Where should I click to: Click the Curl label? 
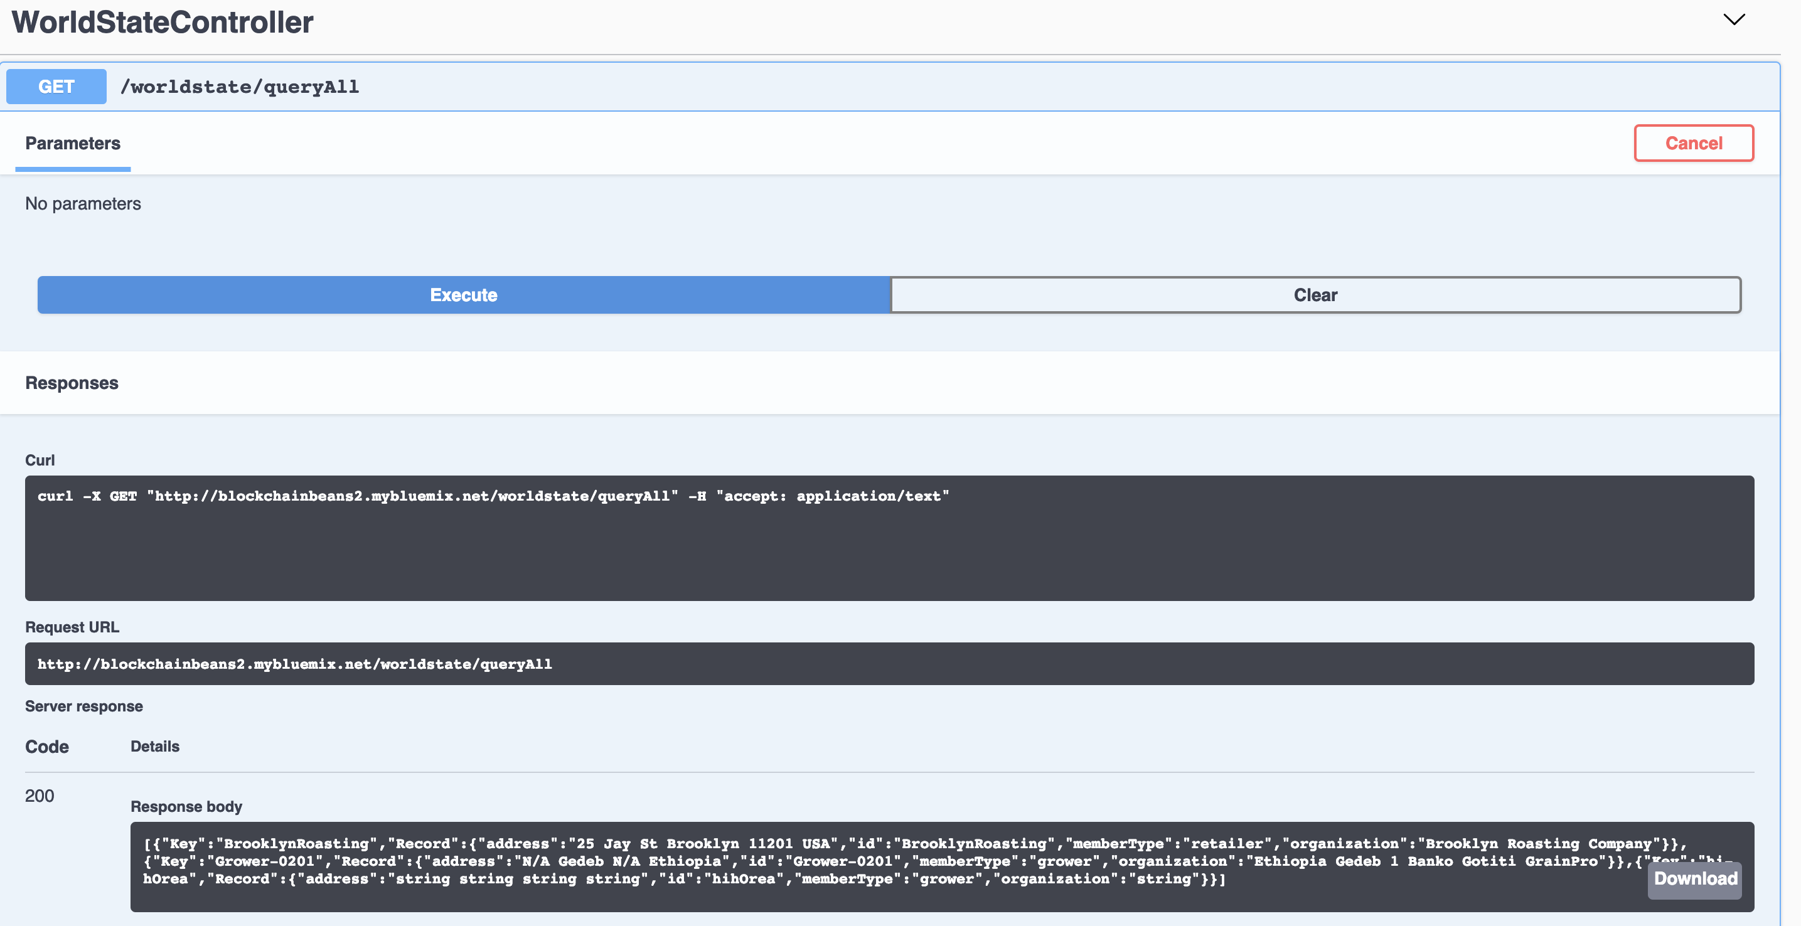click(x=40, y=460)
